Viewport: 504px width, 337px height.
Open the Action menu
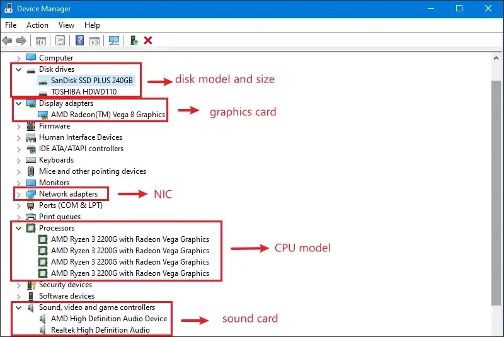pyautogui.click(x=37, y=25)
